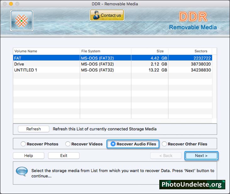Screen dimensions: 230x194
Task: Sort by Sectors column header
Action: click(x=190, y=51)
